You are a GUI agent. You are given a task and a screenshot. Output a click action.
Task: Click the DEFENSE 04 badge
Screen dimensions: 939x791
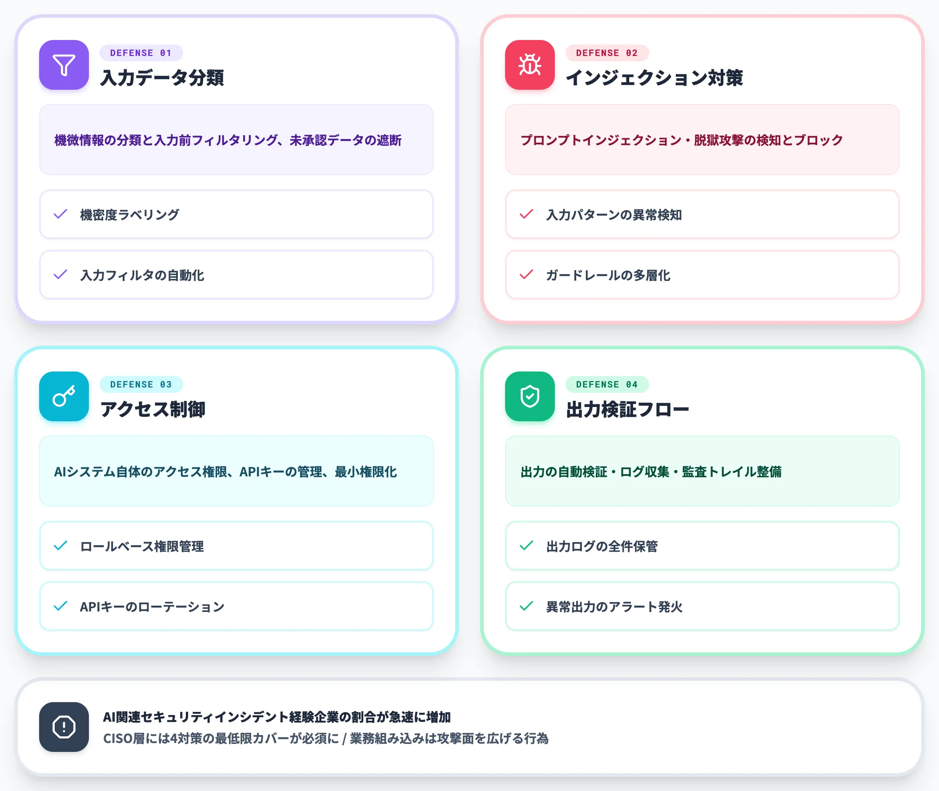point(606,384)
